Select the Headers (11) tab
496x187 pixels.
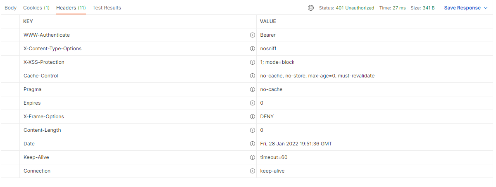[71, 8]
